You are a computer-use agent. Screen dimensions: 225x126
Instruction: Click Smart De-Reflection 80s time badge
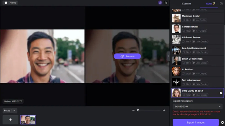tap(186, 63)
